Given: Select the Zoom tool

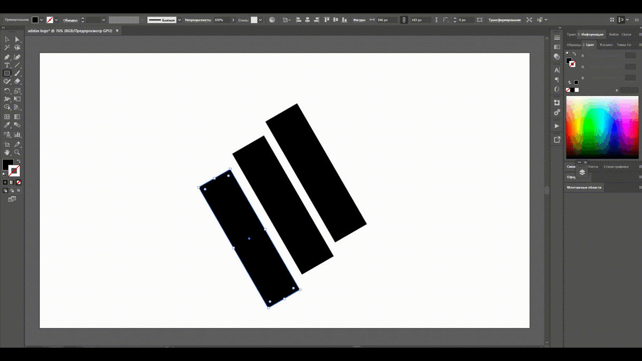Looking at the screenshot, I should point(17,153).
